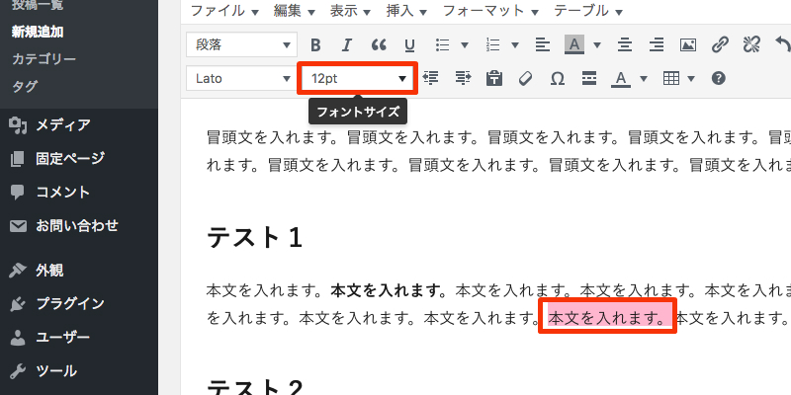Increase indent with the indent icon

coord(463,78)
